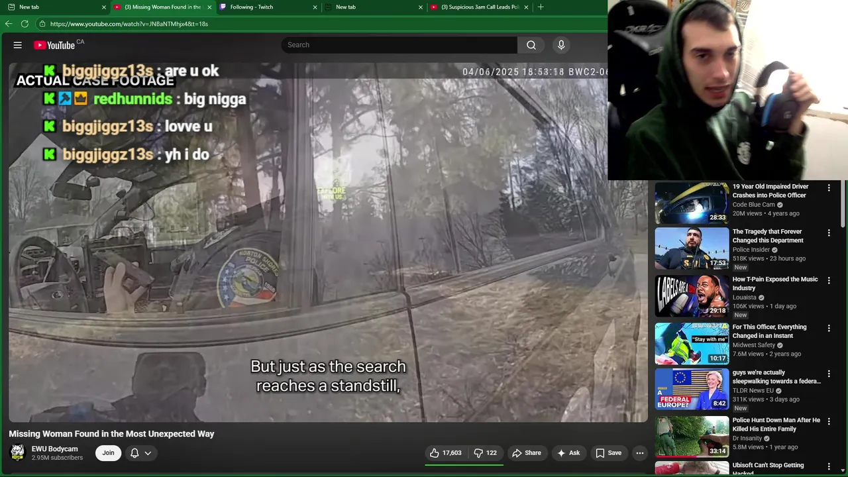Open Code Blue Cam channel name
848x477 pixels.
754,205
